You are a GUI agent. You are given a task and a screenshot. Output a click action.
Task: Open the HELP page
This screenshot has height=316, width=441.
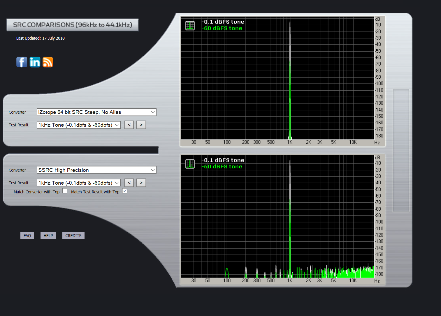pyautogui.click(x=48, y=236)
